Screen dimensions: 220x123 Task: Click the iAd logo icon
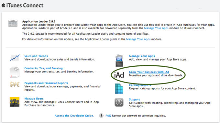[x=119, y=75]
